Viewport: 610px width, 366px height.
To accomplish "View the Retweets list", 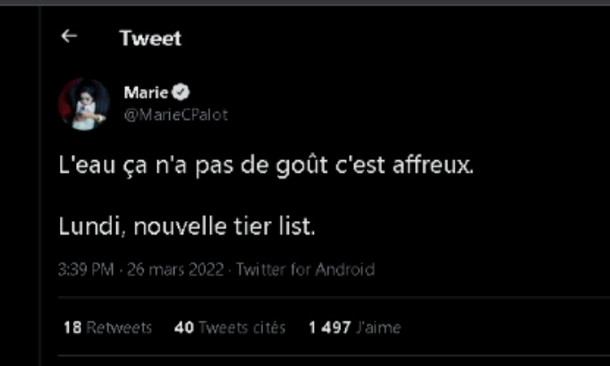I will tap(119, 328).
